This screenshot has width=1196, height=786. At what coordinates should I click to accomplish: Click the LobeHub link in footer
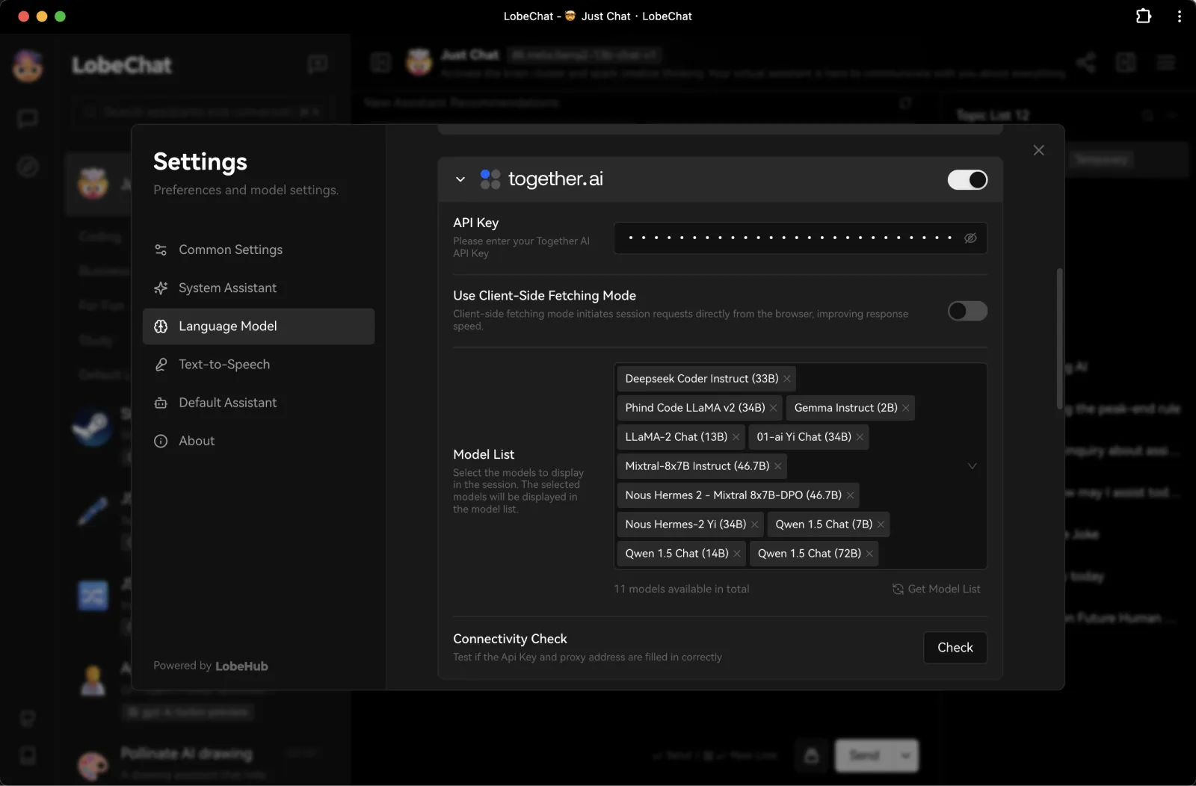241,666
